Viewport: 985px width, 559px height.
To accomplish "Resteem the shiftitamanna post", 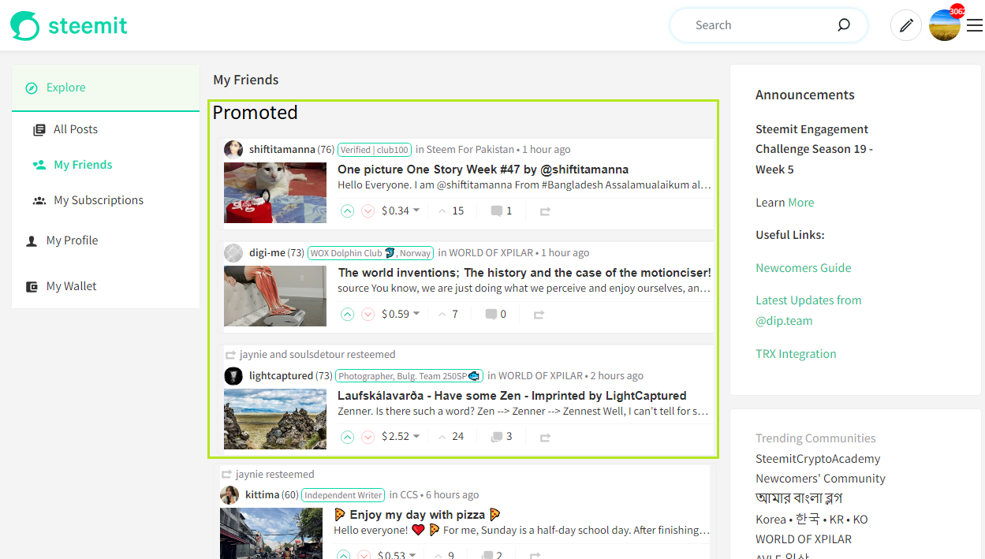I will [545, 211].
